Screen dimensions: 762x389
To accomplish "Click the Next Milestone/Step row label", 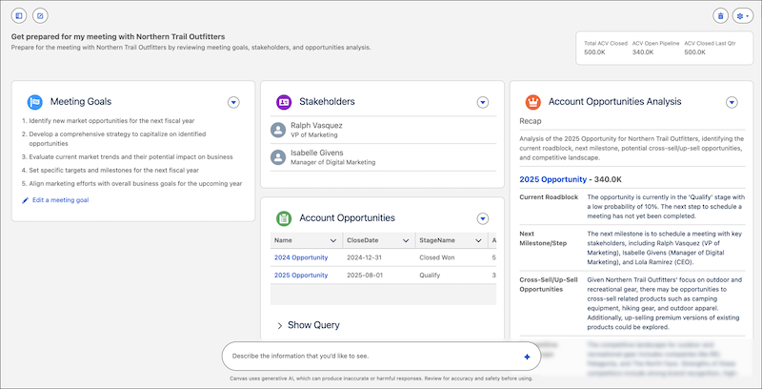I will 543,238.
